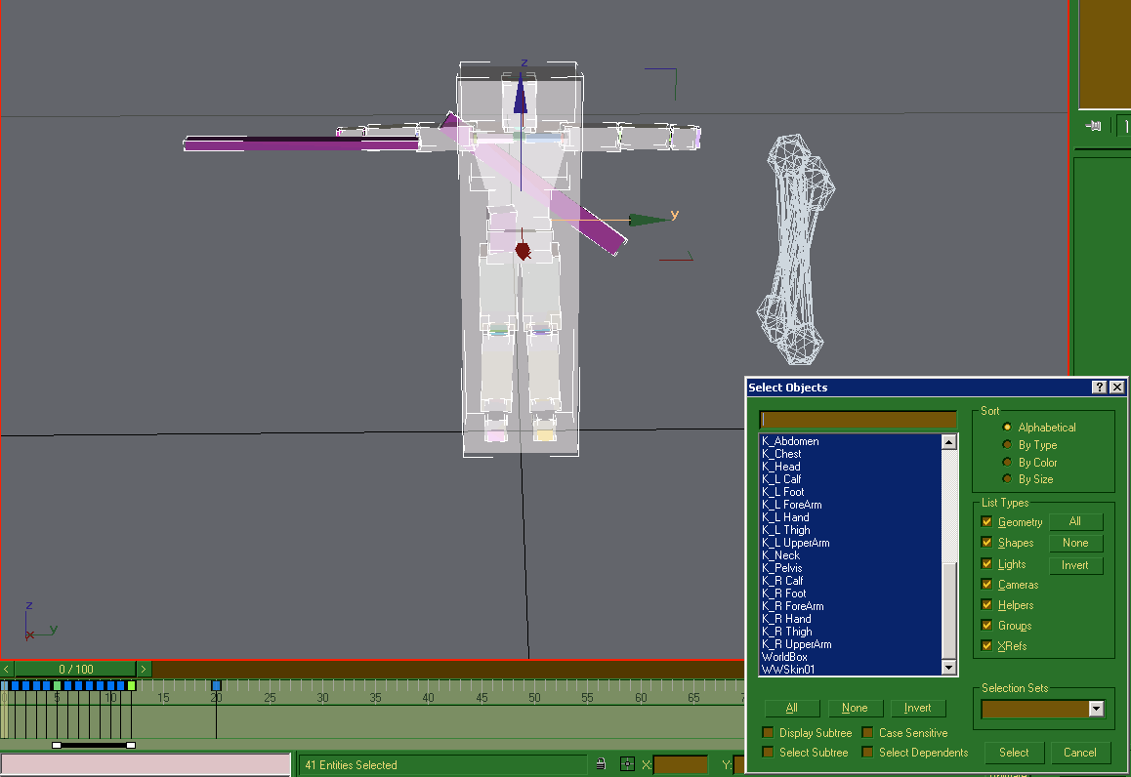Click Invert button under List Types
The image size is (1131, 777).
pos(1074,565)
